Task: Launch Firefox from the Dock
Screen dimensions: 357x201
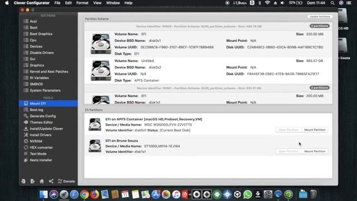Action: pos(94,194)
